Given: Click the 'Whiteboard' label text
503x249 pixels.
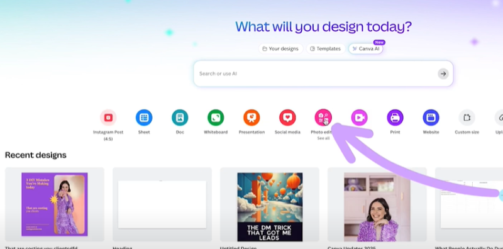Looking at the screenshot, I should (216, 132).
